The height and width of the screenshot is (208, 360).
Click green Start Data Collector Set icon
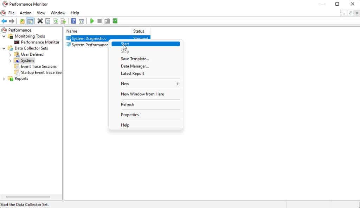click(x=92, y=21)
